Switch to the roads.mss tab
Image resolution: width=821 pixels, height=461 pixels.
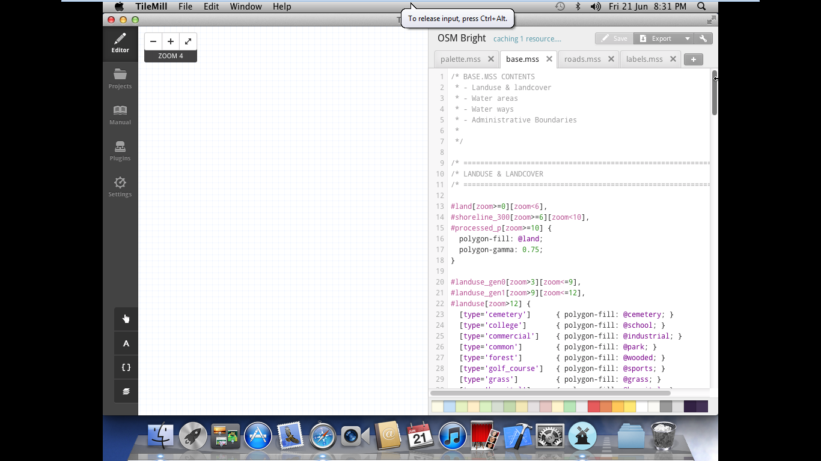pos(582,59)
